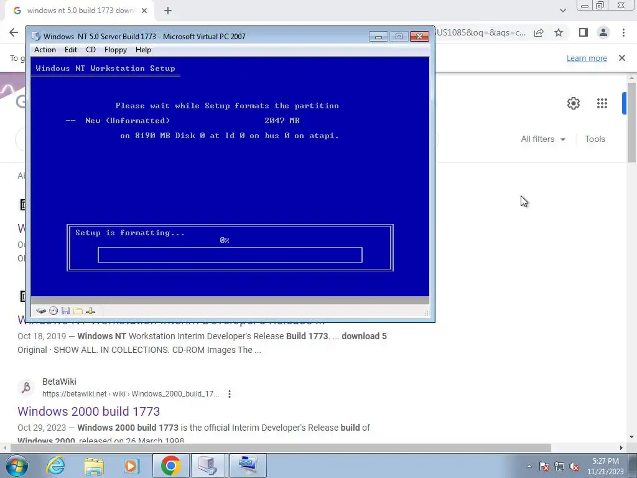Bookmark this page with the star icon
The image size is (637, 478).
tap(559, 32)
